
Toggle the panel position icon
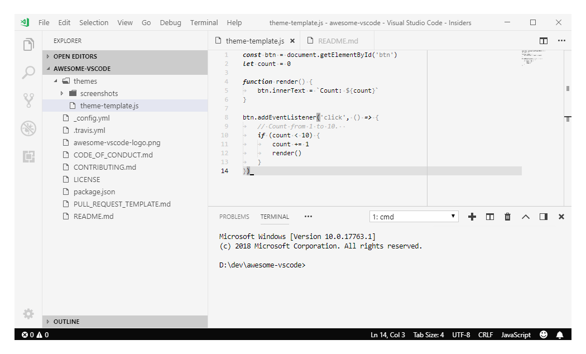[x=543, y=217]
